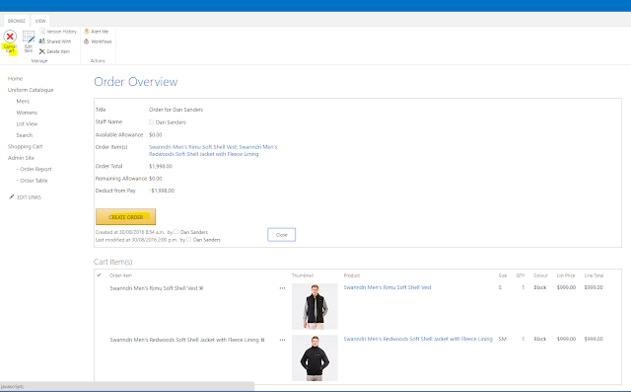631x392 pixels.
Task: Click Deduct from Pay value -$1,998.00
Action: (162, 191)
